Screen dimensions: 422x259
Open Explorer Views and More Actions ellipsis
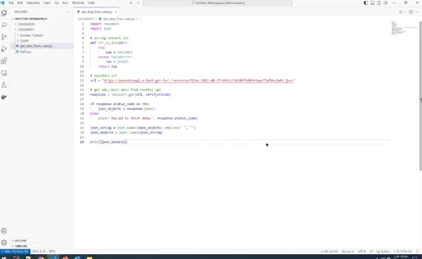(67, 12)
